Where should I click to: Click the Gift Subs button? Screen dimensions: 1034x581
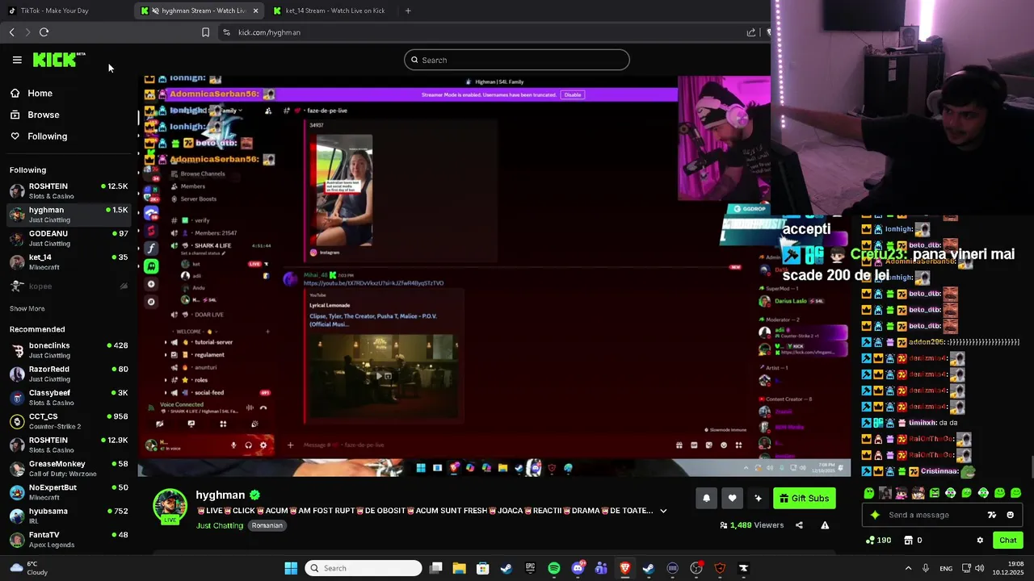(x=805, y=498)
